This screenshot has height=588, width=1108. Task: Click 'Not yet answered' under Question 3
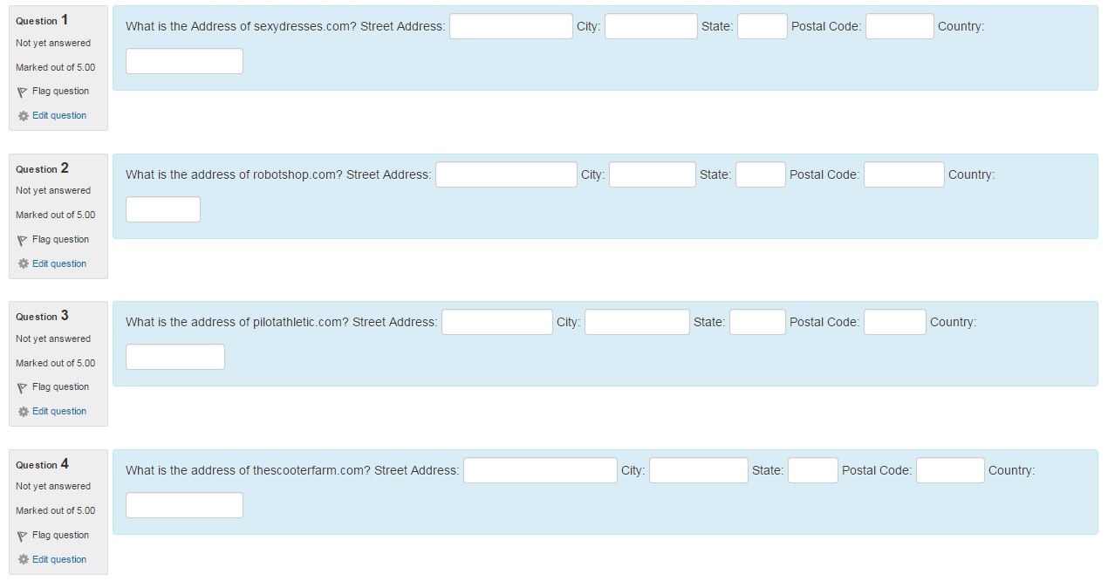[53, 338]
